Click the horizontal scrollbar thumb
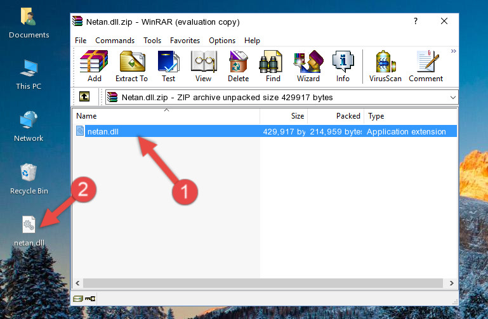Viewport: 488px width, 319px height. coord(263,283)
